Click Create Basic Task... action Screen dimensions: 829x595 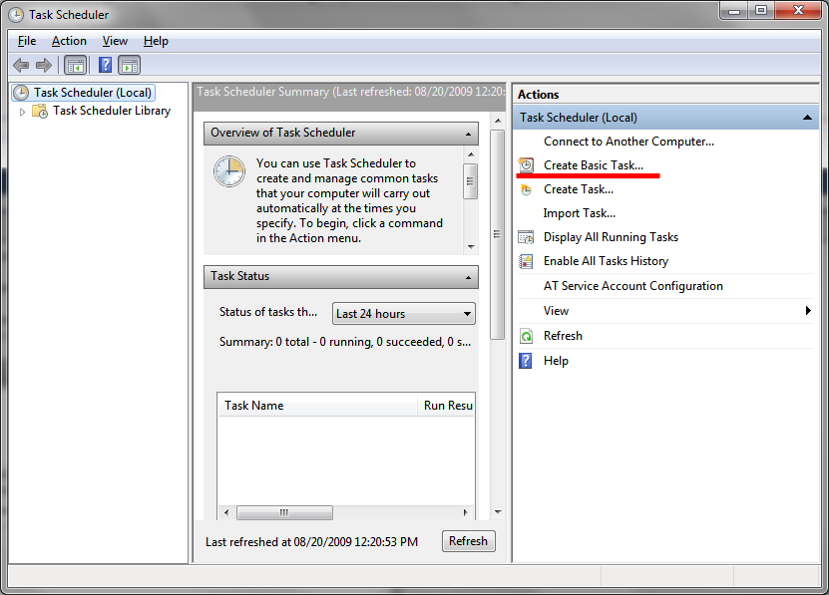[x=594, y=165]
